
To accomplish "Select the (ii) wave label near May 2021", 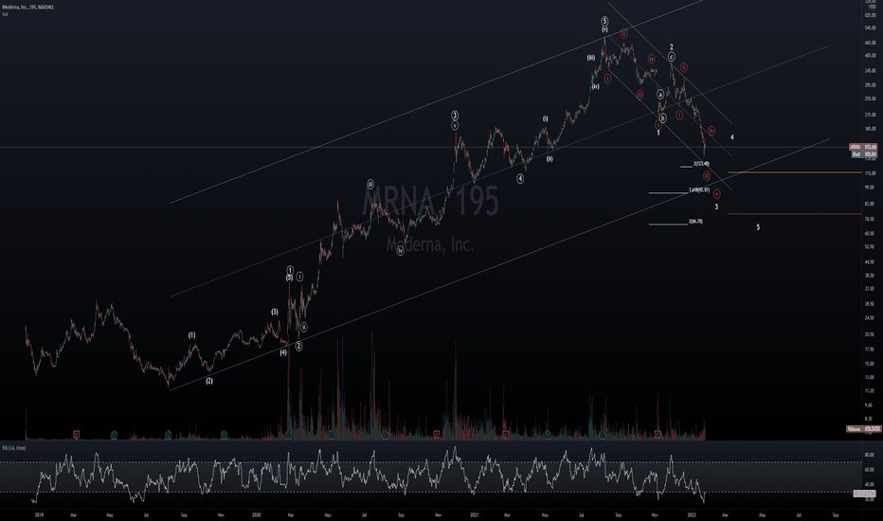I will pyautogui.click(x=550, y=159).
